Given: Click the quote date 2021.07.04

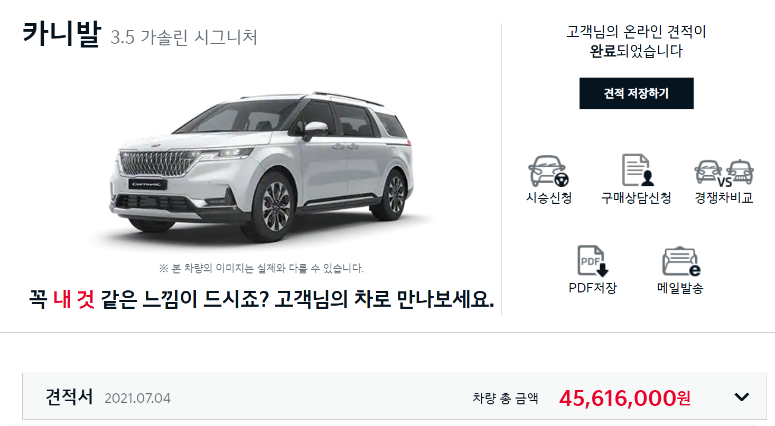Looking at the screenshot, I should 137,398.
